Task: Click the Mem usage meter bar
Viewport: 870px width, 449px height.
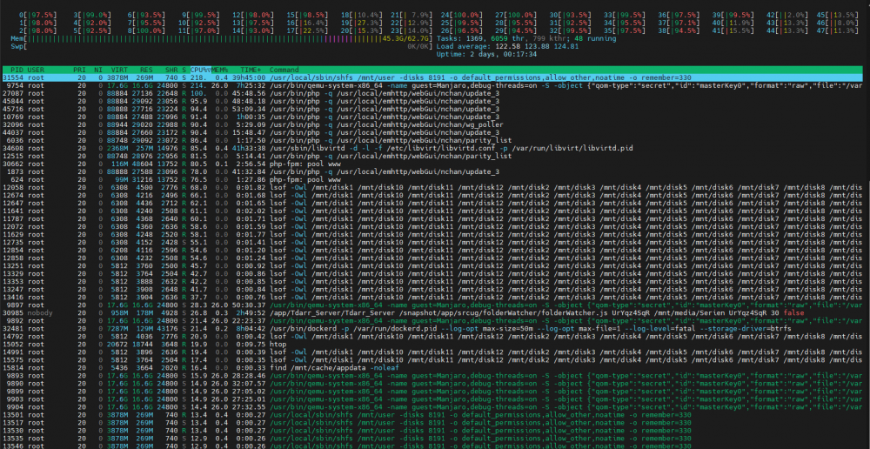Action: click(221, 39)
